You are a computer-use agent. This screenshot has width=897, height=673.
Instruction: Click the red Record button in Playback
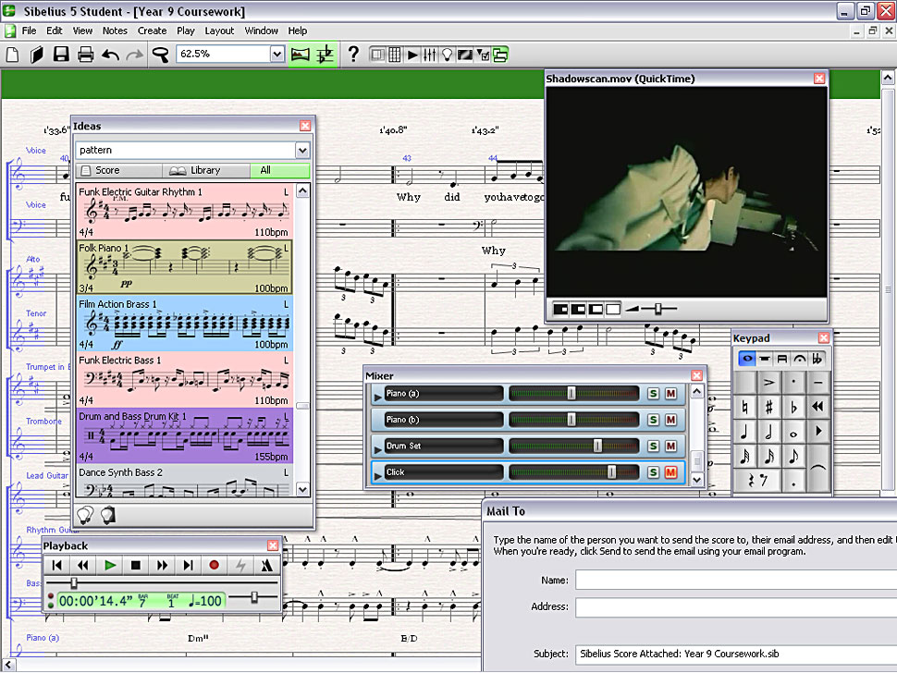(214, 566)
